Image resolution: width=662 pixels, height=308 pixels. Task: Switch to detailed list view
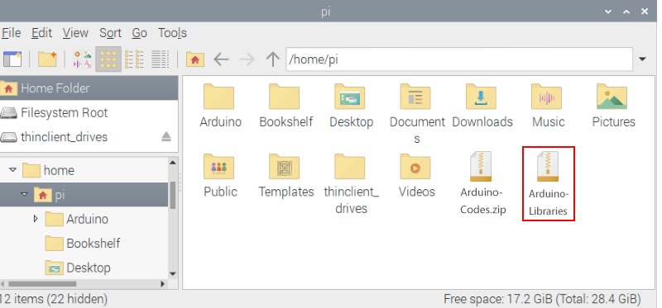pyautogui.click(x=160, y=59)
